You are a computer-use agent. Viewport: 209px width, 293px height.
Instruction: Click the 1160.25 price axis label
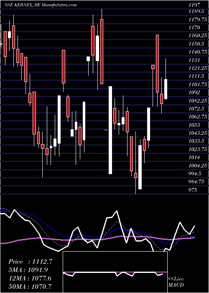[x=198, y=36]
